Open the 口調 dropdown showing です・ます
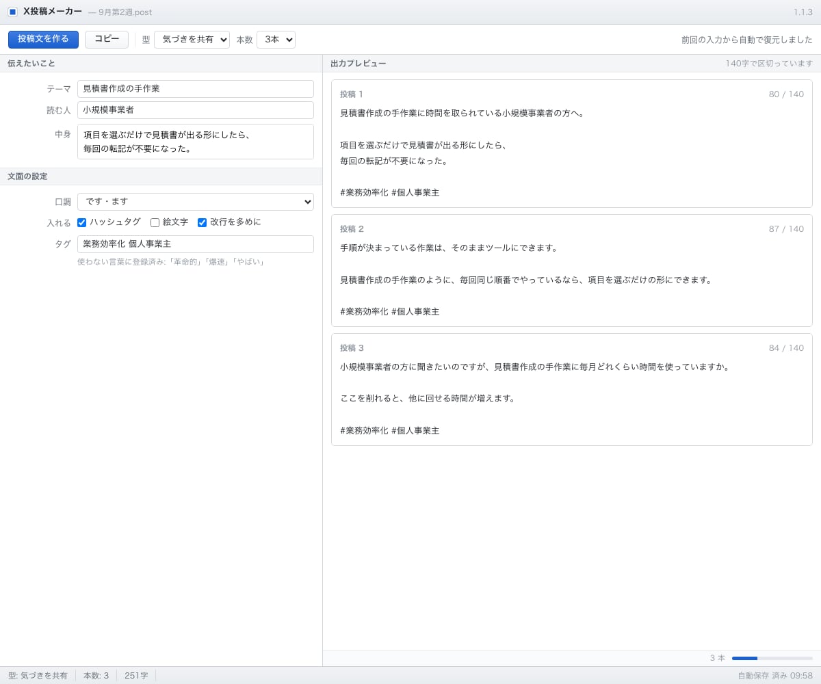 (x=196, y=202)
